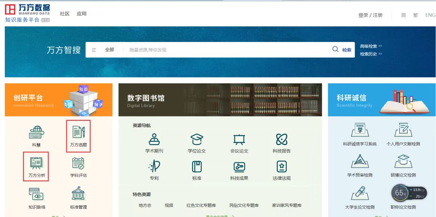
Task: Click the 65% floating performance widget
Action: [409, 193]
